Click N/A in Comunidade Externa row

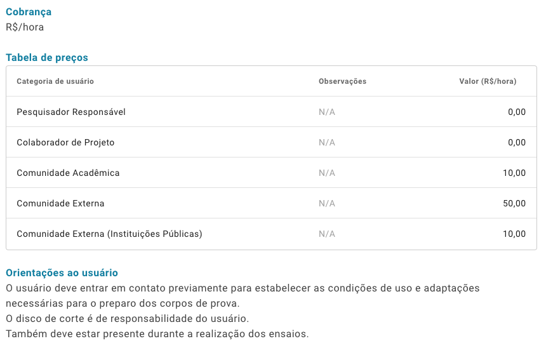point(327,203)
